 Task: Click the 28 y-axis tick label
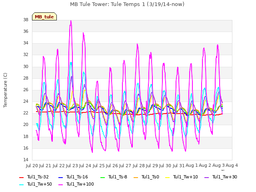pos(26,78)
